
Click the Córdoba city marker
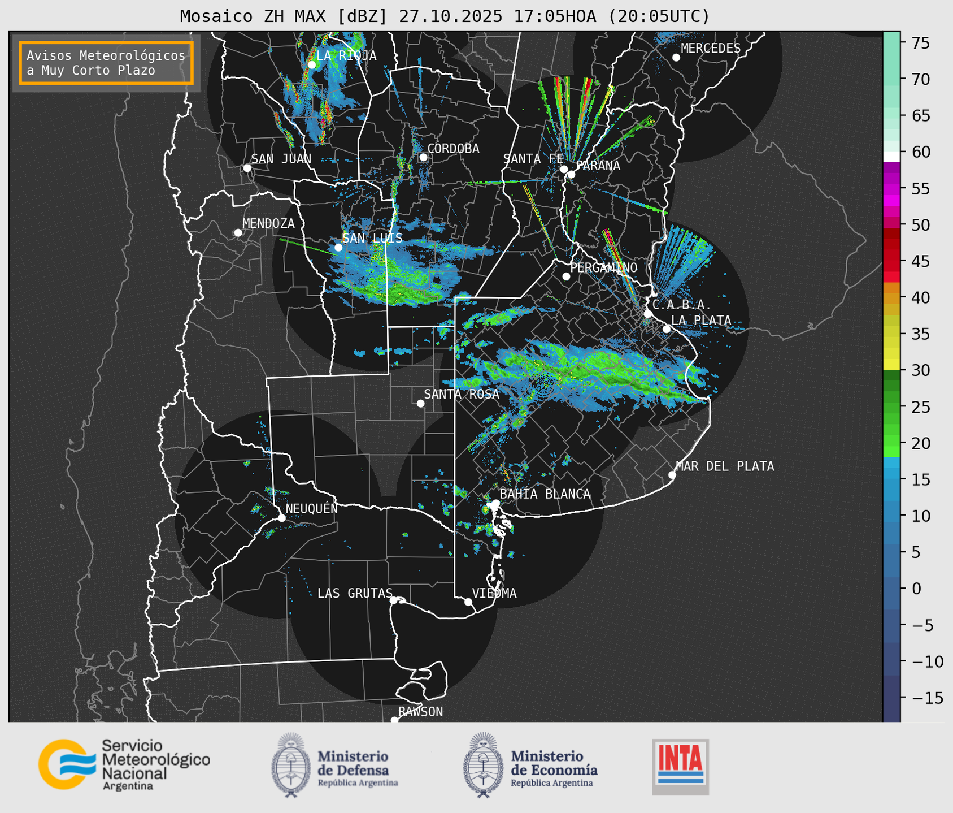click(x=423, y=157)
